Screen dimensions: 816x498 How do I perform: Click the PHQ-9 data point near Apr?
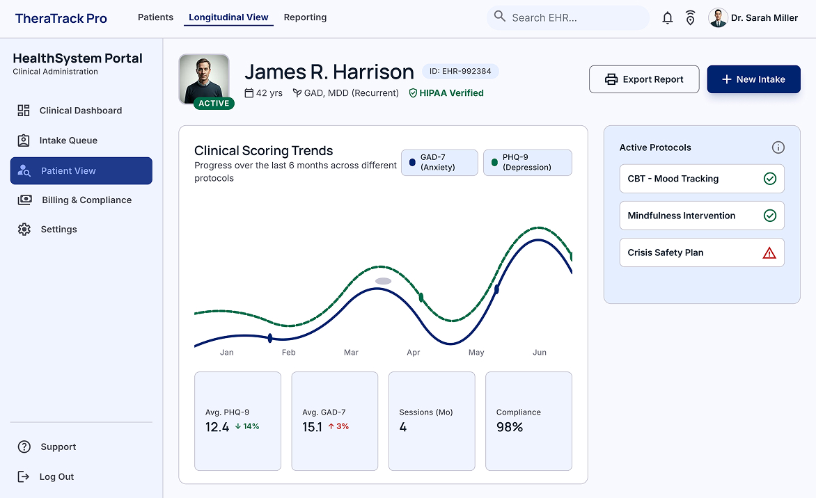pos(421,298)
